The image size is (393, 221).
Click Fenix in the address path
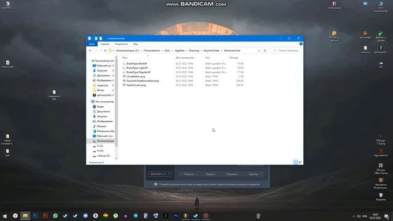point(167,50)
